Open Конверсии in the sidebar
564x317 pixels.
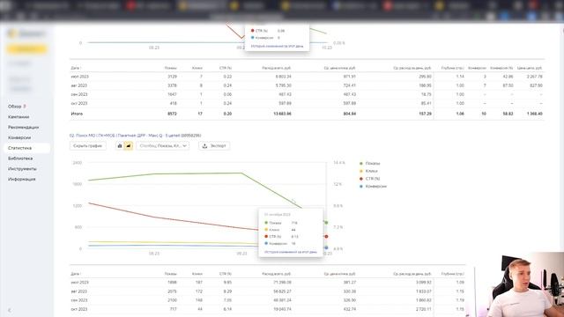[19, 137]
